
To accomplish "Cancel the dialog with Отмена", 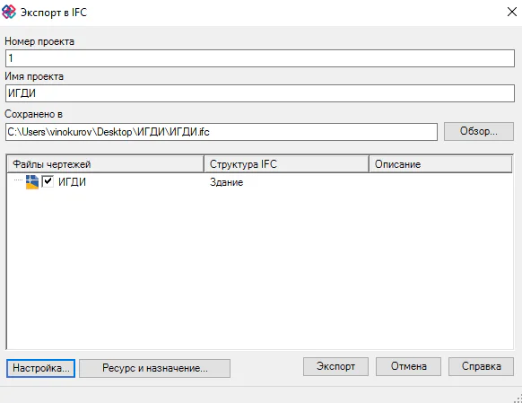I will coord(408,366).
